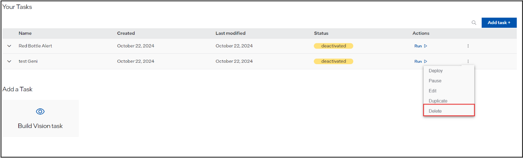Click the eye icon on Build Vision task

point(40,112)
